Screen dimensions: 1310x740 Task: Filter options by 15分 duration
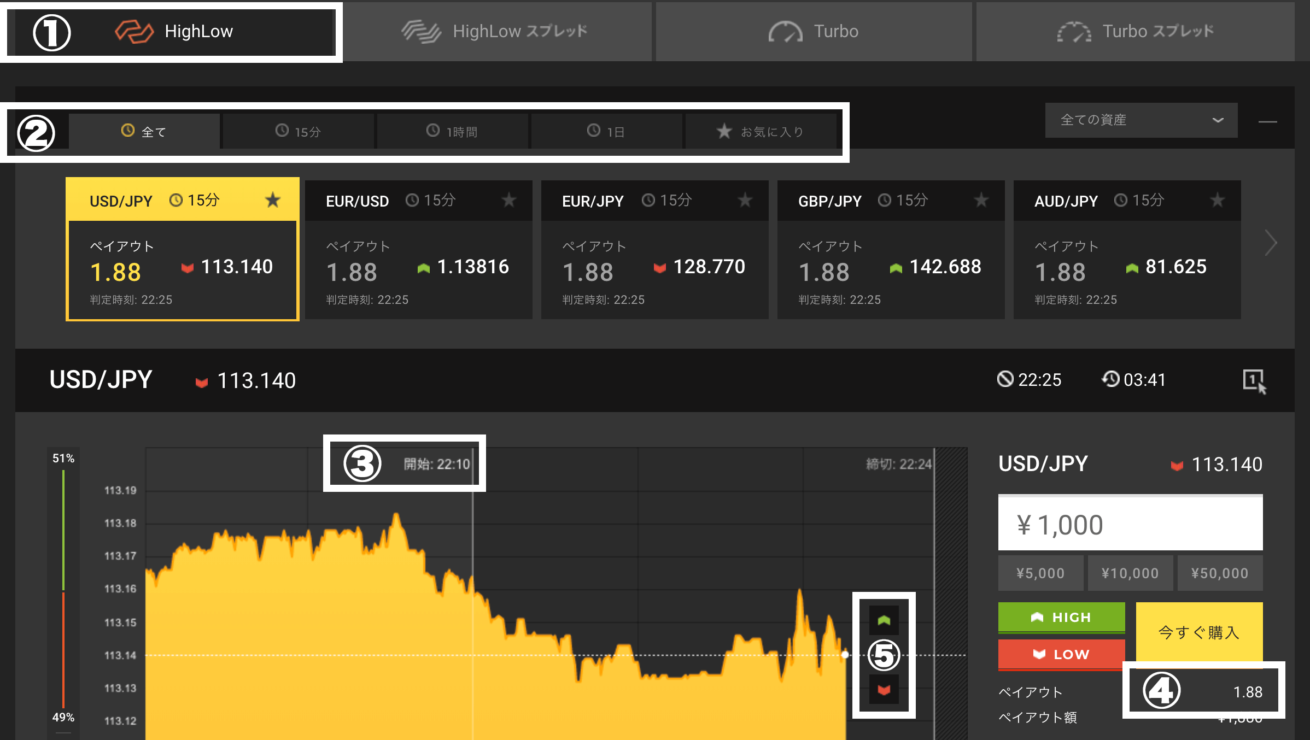tap(299, 132)
